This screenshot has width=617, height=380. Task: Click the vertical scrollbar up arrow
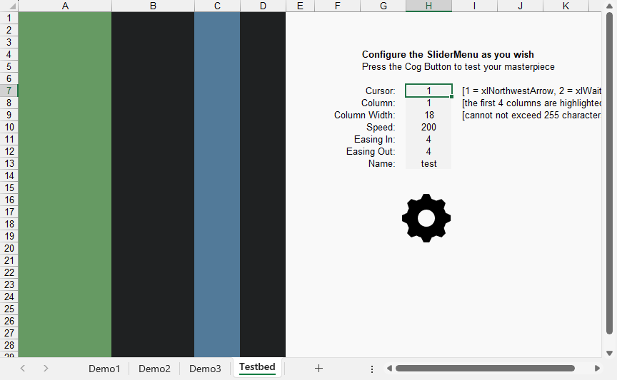609,6
